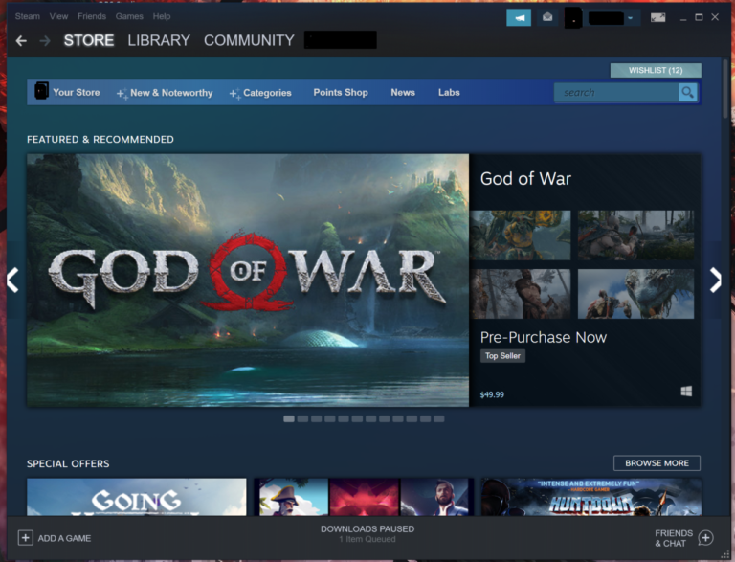Image resolution: width=735 pixels, height=562 pixels.
Task: Focus the store search field
Action: [x=616, y=93]
